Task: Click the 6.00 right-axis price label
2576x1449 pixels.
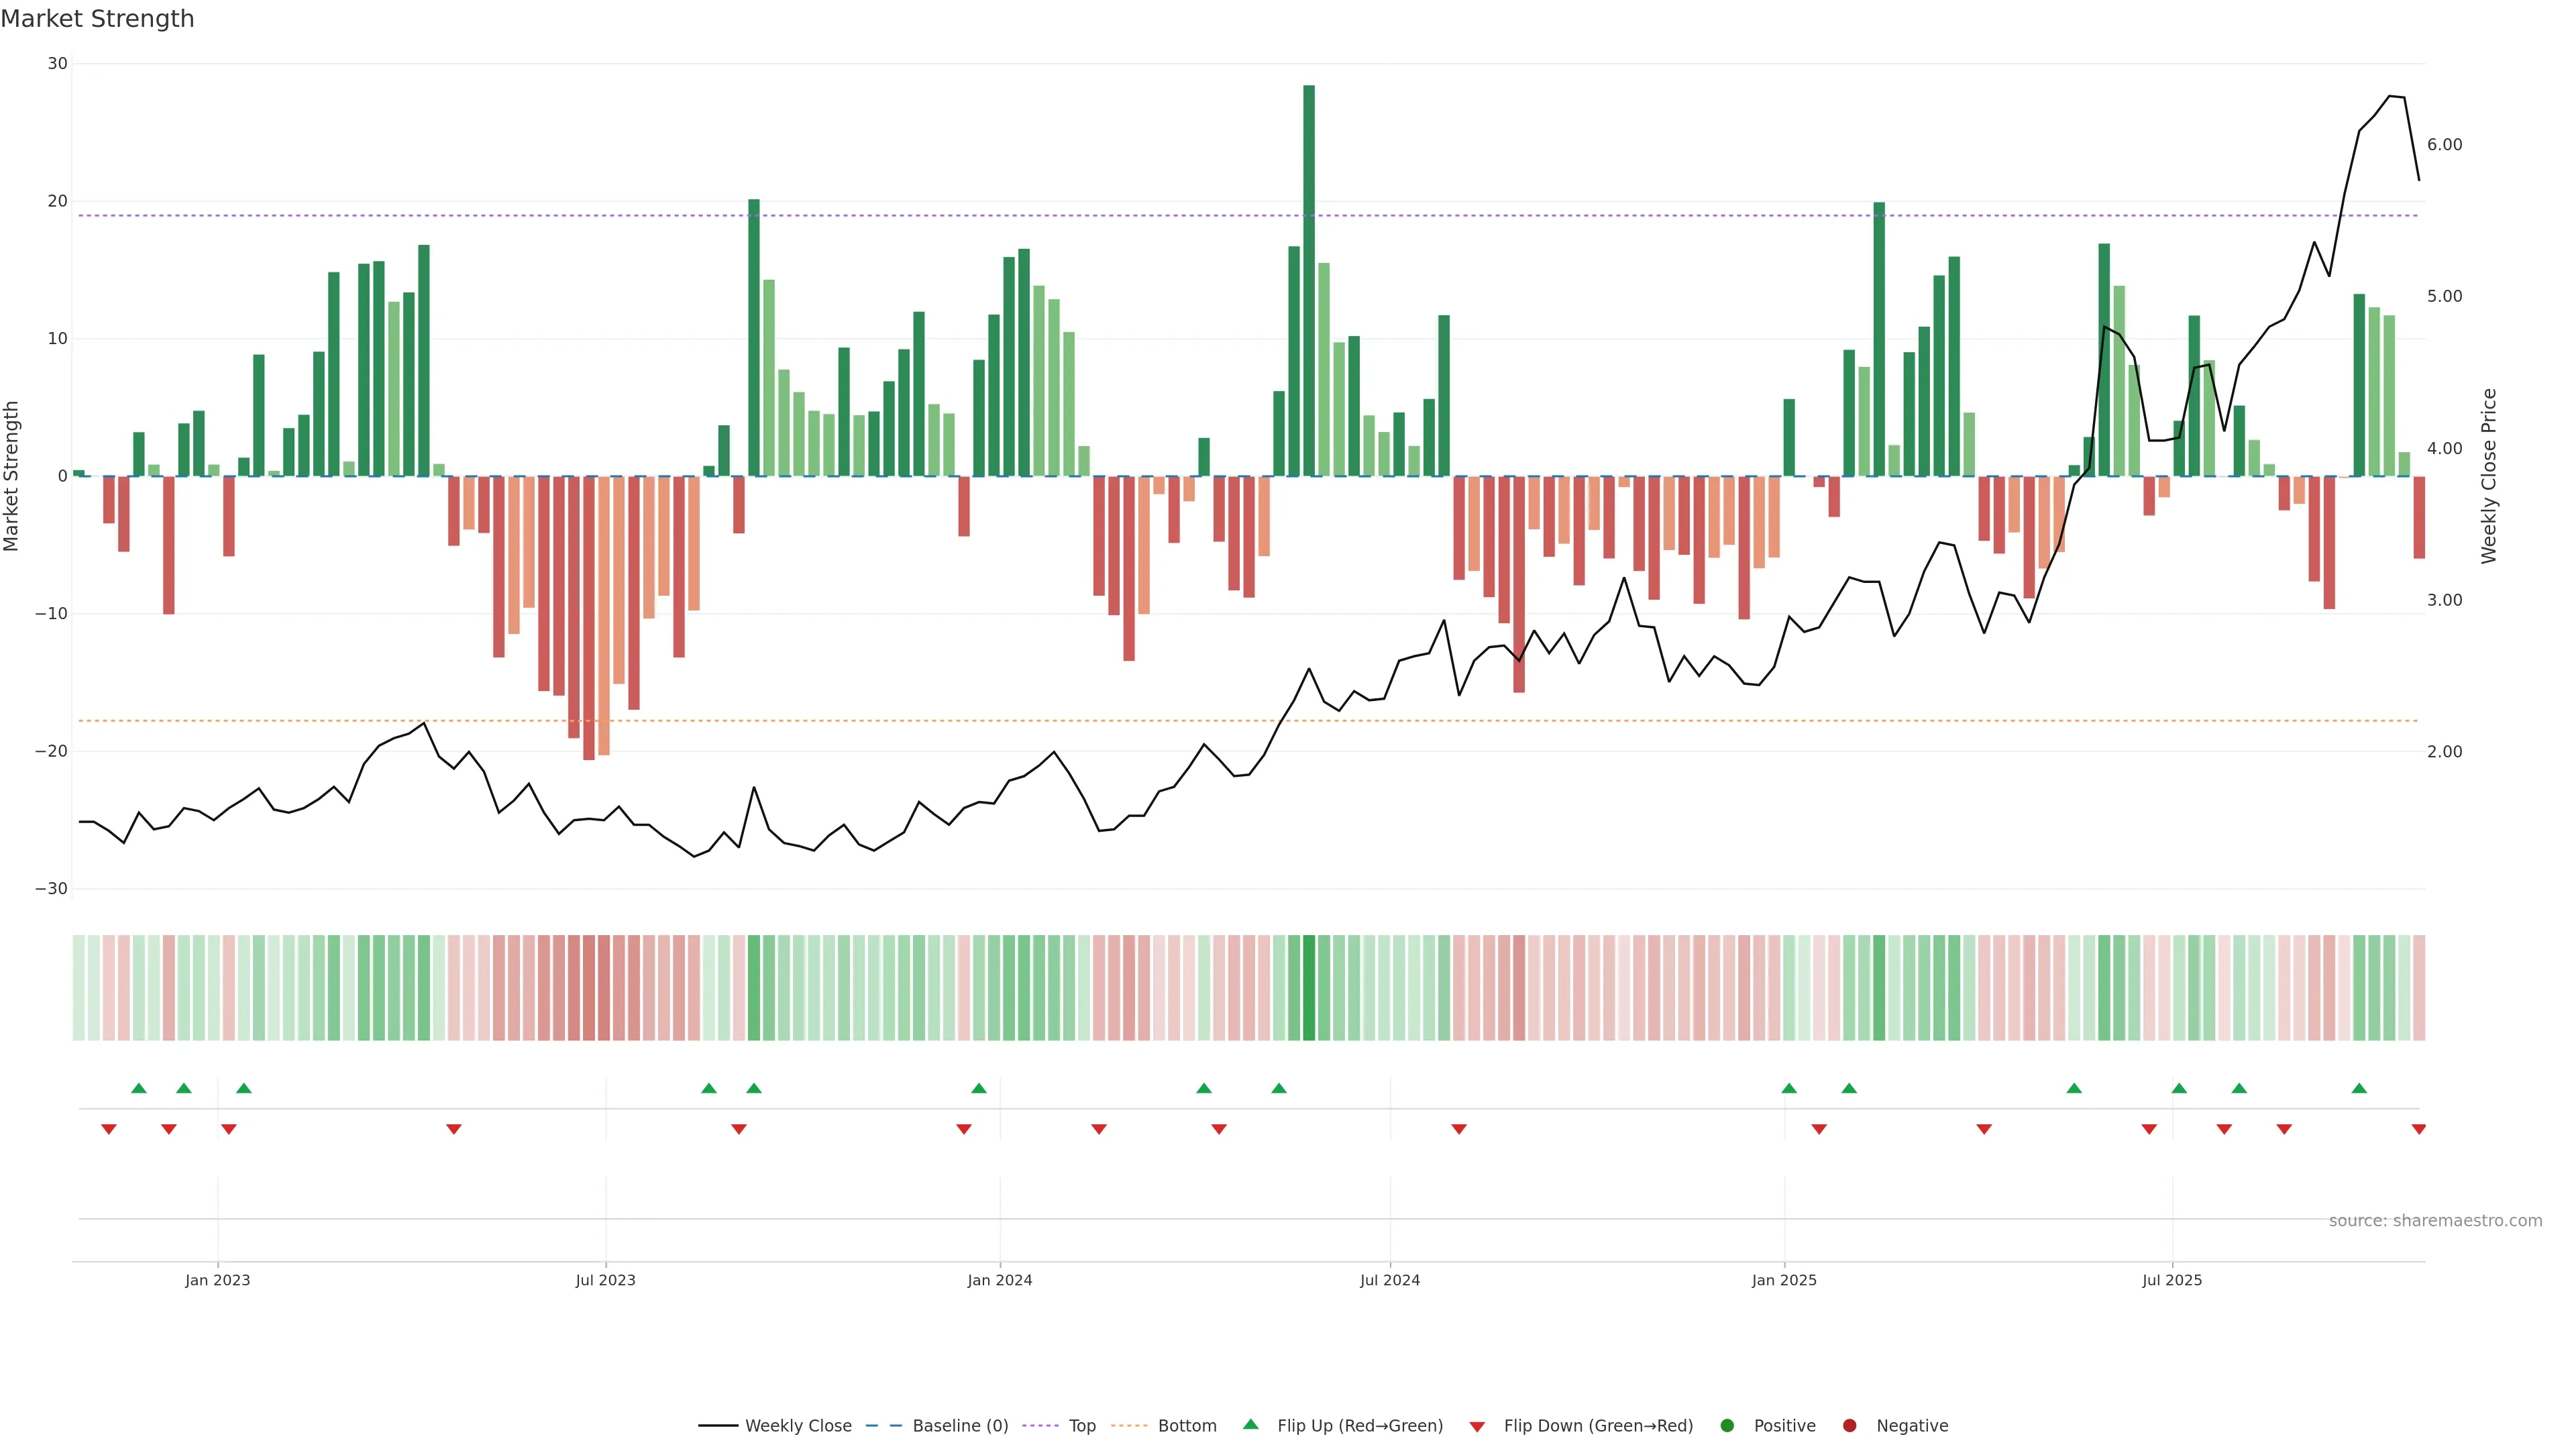Action: (x=2444, y=145)
